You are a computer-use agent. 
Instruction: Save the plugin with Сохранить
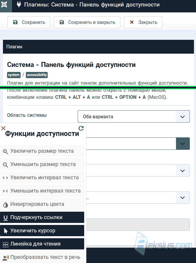tap(29, 22)
